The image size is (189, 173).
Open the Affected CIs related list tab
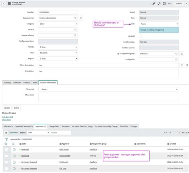tap(8, 126)
